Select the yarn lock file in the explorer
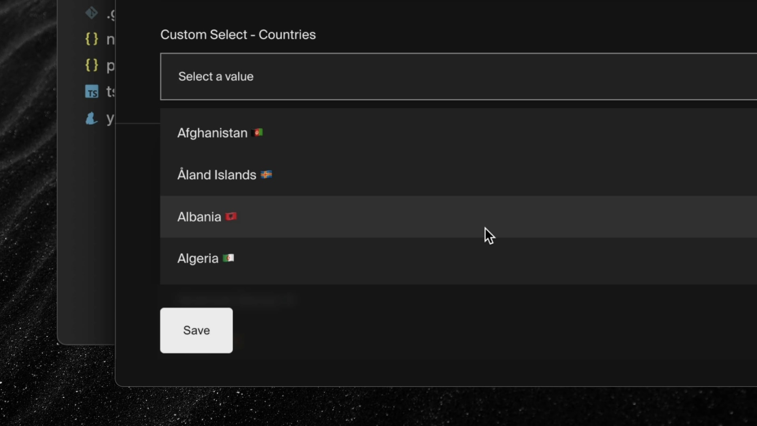Image resolution: width=757 pixels, height=426 pixels. 110,118
